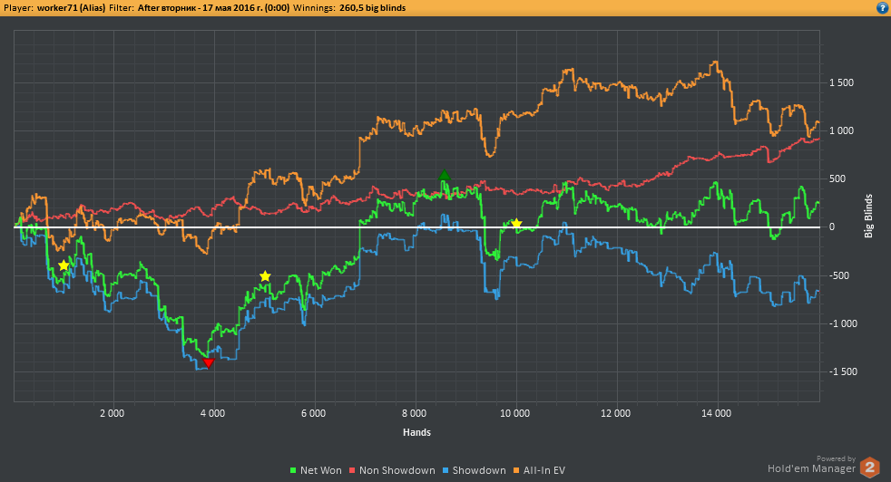This screenshot has height=482, width=891.
Task: Click the blue Showdown color swatch
Action: tap(445, 470)
